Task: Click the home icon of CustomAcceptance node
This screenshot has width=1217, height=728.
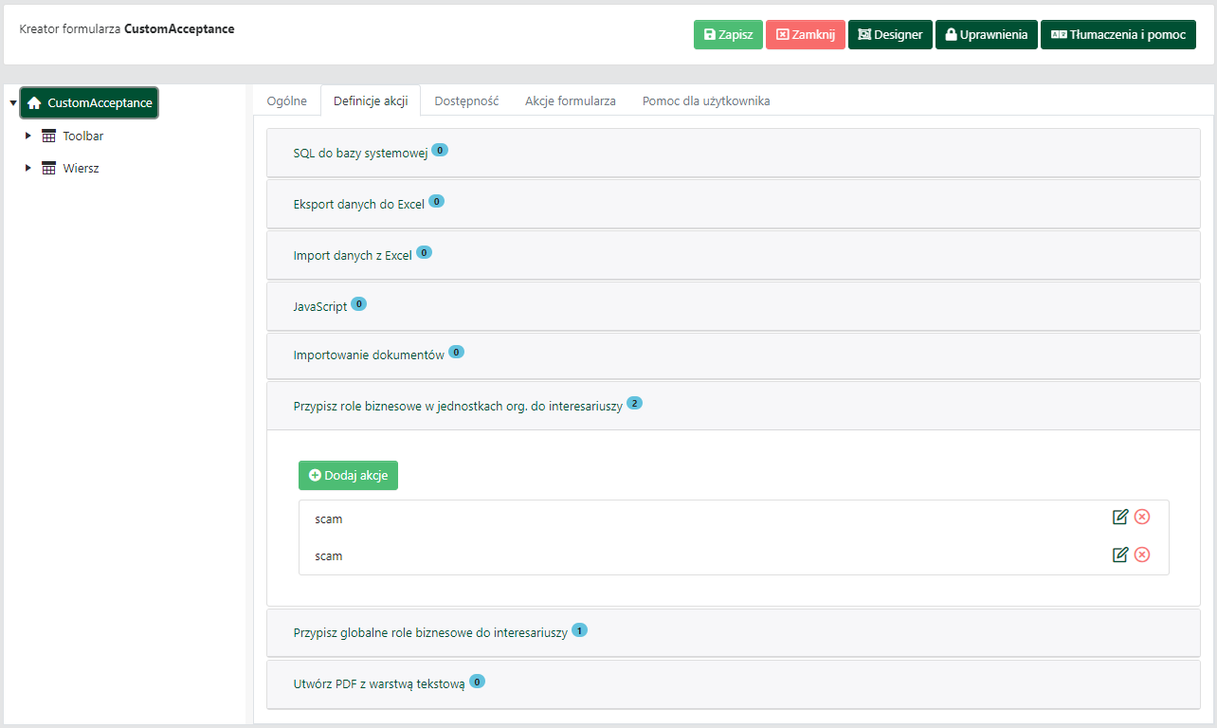Action: [x=35, y=103]
